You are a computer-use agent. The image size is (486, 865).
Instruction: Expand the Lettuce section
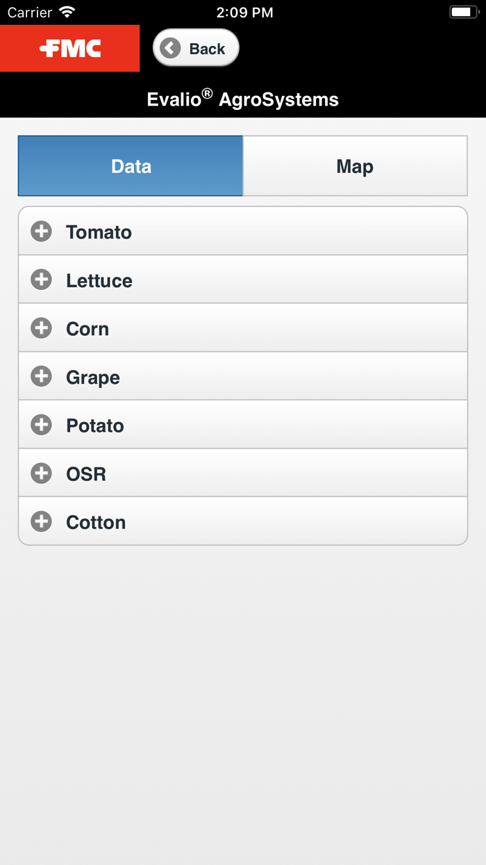243,280
